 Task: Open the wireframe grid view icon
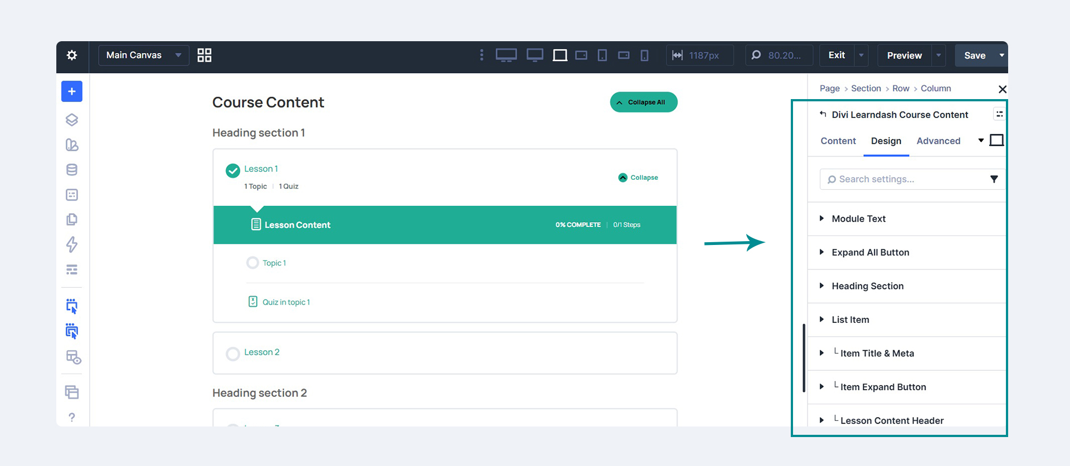205,55
